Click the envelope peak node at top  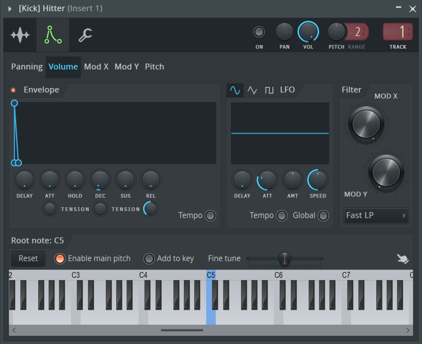(14, 103)
